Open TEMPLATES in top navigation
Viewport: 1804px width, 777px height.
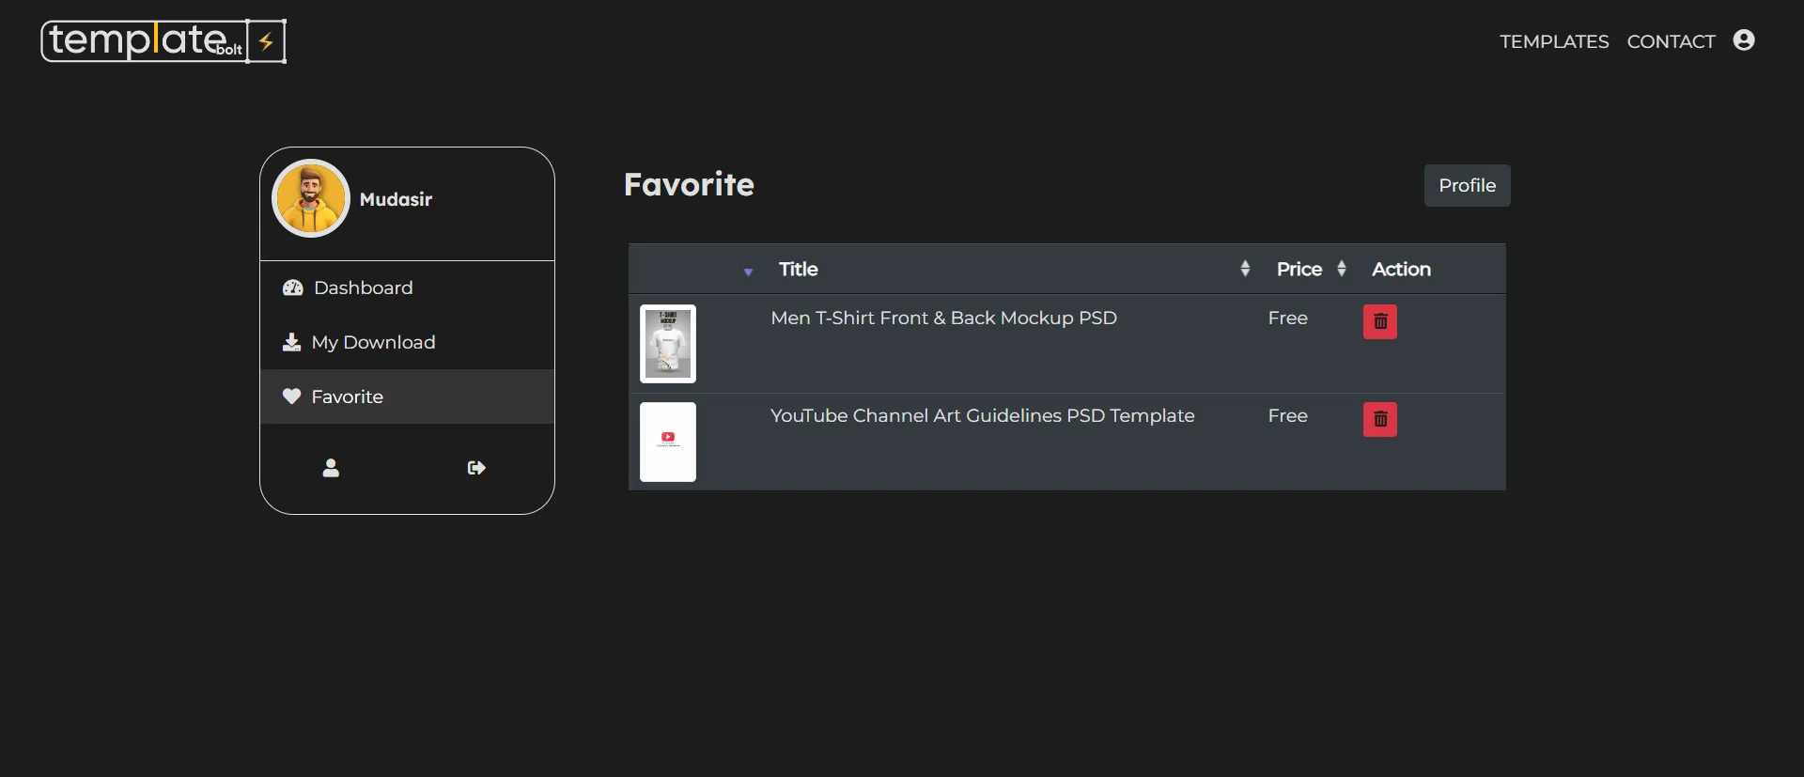pyautogui.click(x=1554, y=41)
